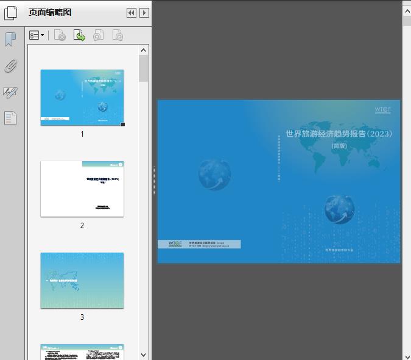Image resolution: width=411 pixels, height=360 pixels.
Task: Click the WTCF logo at cover top right
Action: pyautogui.click(x=383, y=110)
